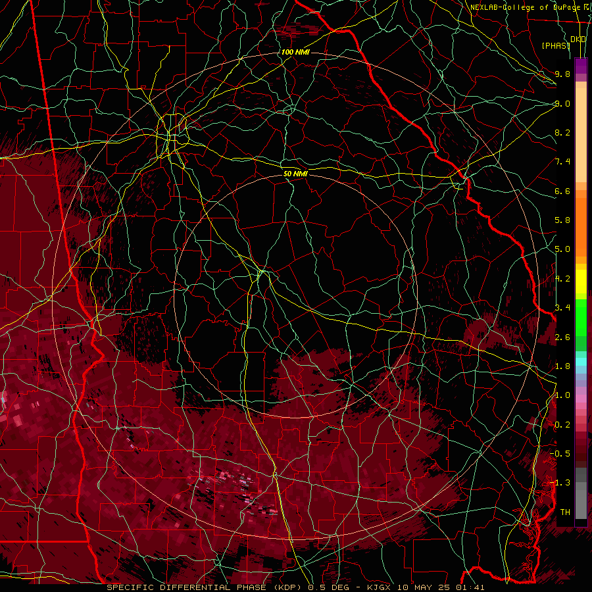Screen dimensions: 592x592
Task: Click the 2.6 value on the color scale
Action: [562, 337]
